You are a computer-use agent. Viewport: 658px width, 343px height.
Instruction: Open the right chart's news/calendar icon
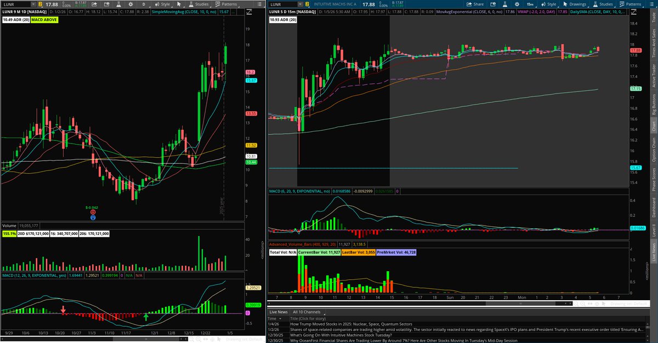(x=492, y=4)
